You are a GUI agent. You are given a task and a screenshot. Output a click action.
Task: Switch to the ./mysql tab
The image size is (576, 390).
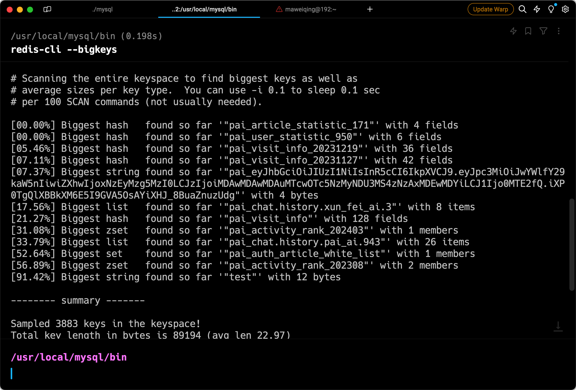point(102,9)
